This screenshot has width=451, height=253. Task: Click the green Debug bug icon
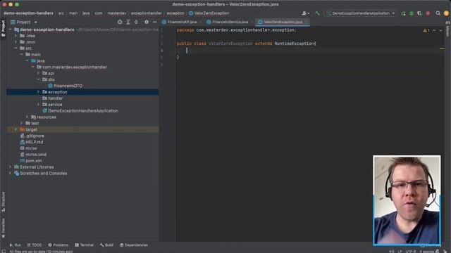coord(412,13)
